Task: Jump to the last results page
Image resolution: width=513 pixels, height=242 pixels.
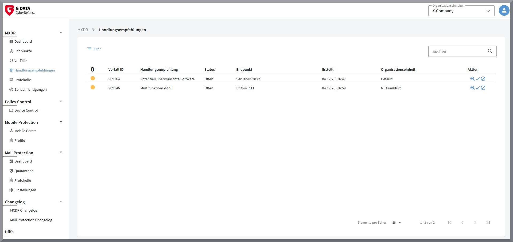Action: 488,223
